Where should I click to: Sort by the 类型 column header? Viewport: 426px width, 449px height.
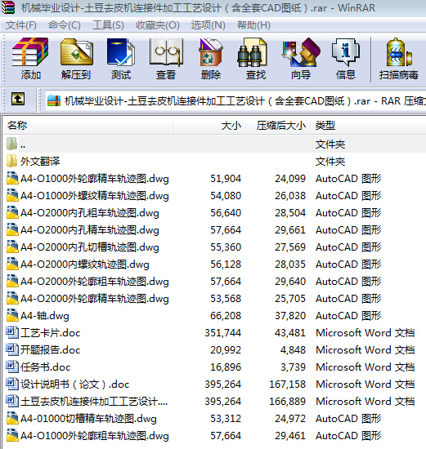click(368, 126)
